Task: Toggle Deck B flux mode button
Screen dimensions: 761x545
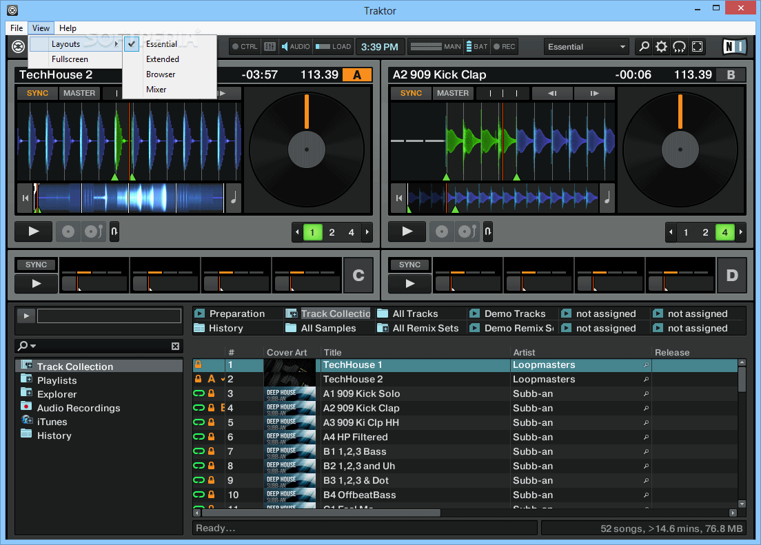Action: coord(488,232)
